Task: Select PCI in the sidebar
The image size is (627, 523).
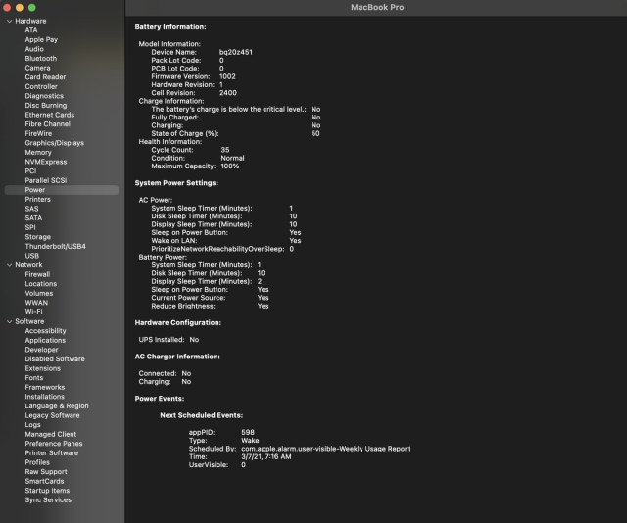Action: pyautogui.click(x=30, y=171)
